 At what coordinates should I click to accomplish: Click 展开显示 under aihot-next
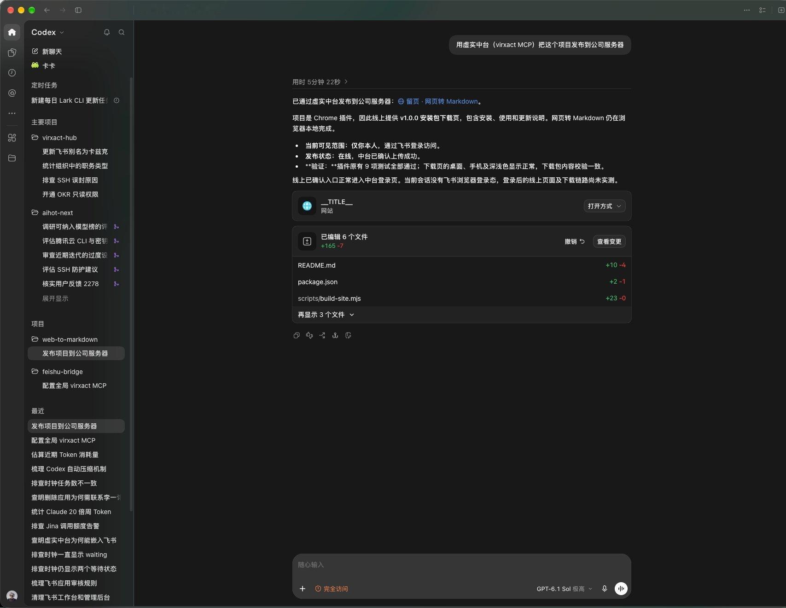point(55,298)
